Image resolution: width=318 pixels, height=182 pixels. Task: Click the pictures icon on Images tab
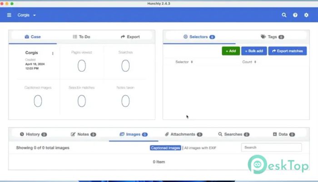(122, 134)
